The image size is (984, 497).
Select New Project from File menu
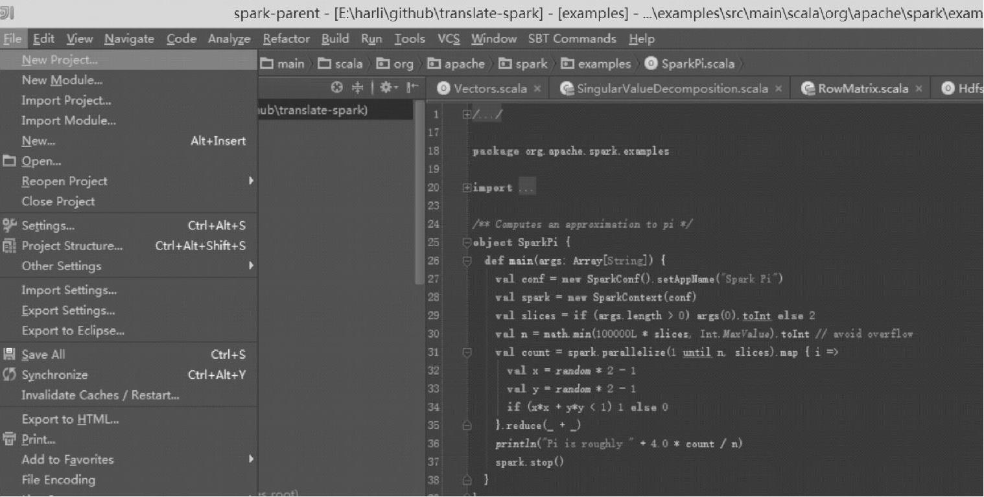(x=60, y=60)
